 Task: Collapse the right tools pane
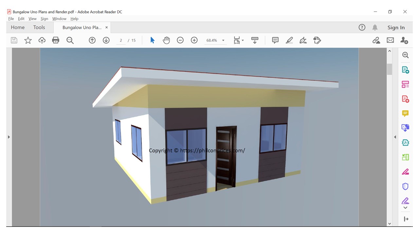point(395,137)
